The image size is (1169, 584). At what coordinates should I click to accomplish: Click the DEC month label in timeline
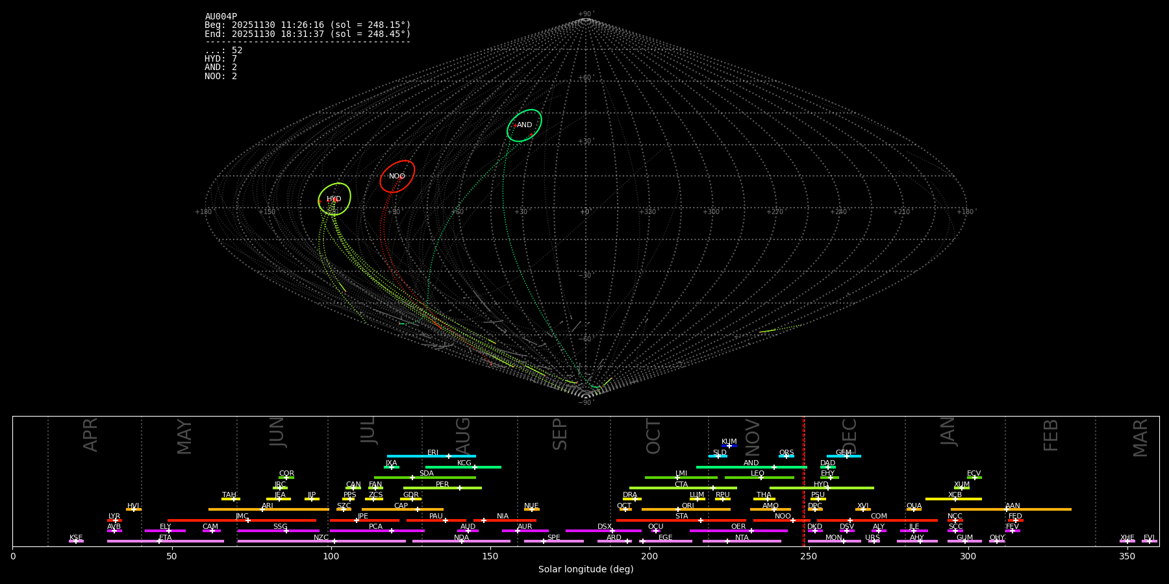pyautogui.click(x=849, y=435)
